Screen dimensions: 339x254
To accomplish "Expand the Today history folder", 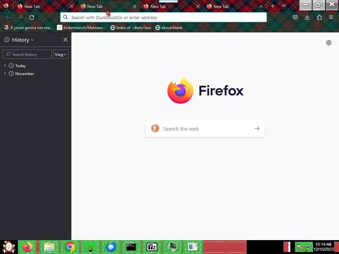I will pos(5,65).
